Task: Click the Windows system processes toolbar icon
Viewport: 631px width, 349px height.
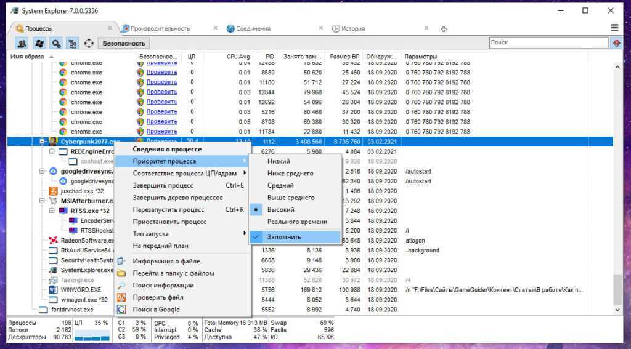Action: click(x=39, y=43)
